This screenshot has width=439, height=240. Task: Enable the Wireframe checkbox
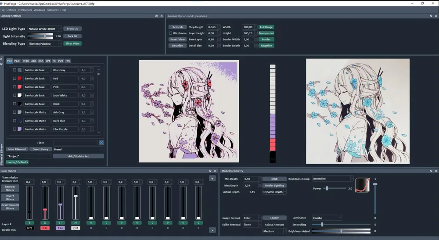tap(170, 33)
